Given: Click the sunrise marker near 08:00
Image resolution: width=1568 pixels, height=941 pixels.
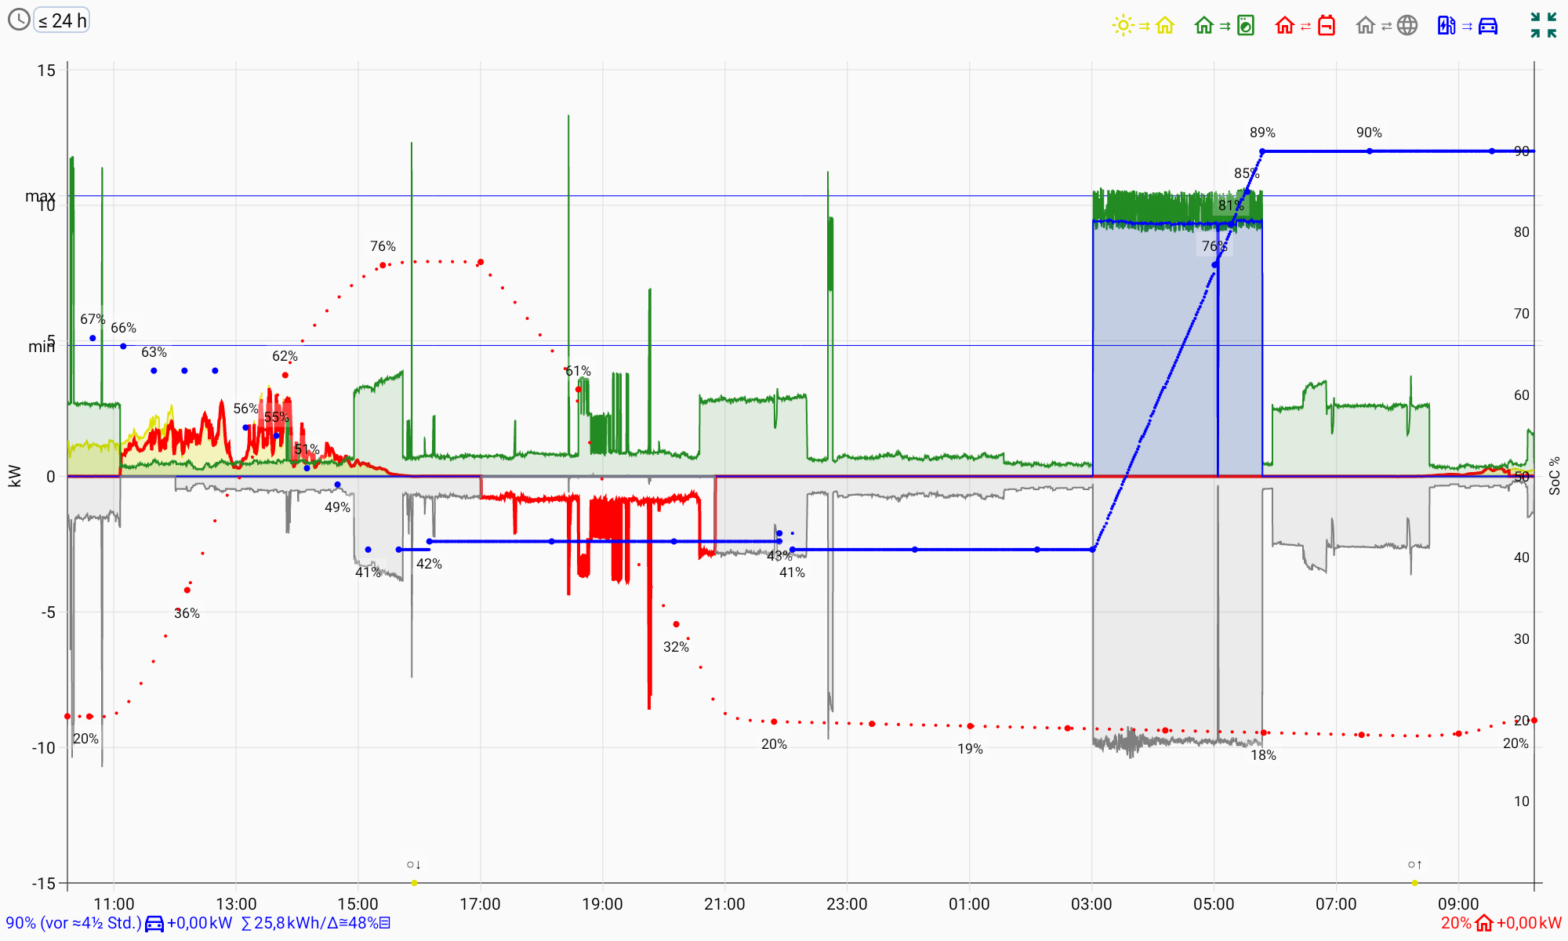Looking at the screenshot, I should coord(1414,865).
